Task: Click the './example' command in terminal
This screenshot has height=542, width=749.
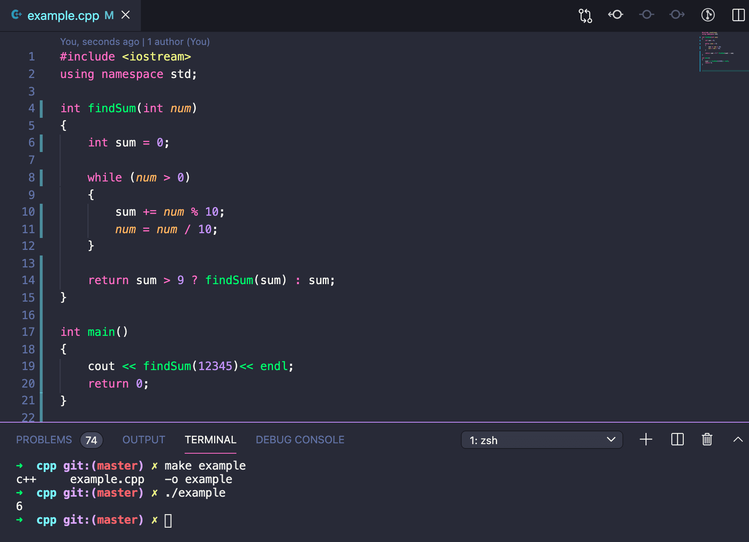Action: click(x=195, y=493)
